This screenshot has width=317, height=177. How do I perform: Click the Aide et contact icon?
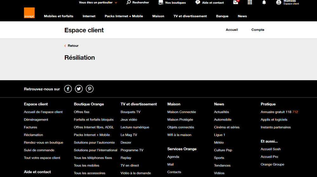198,2
